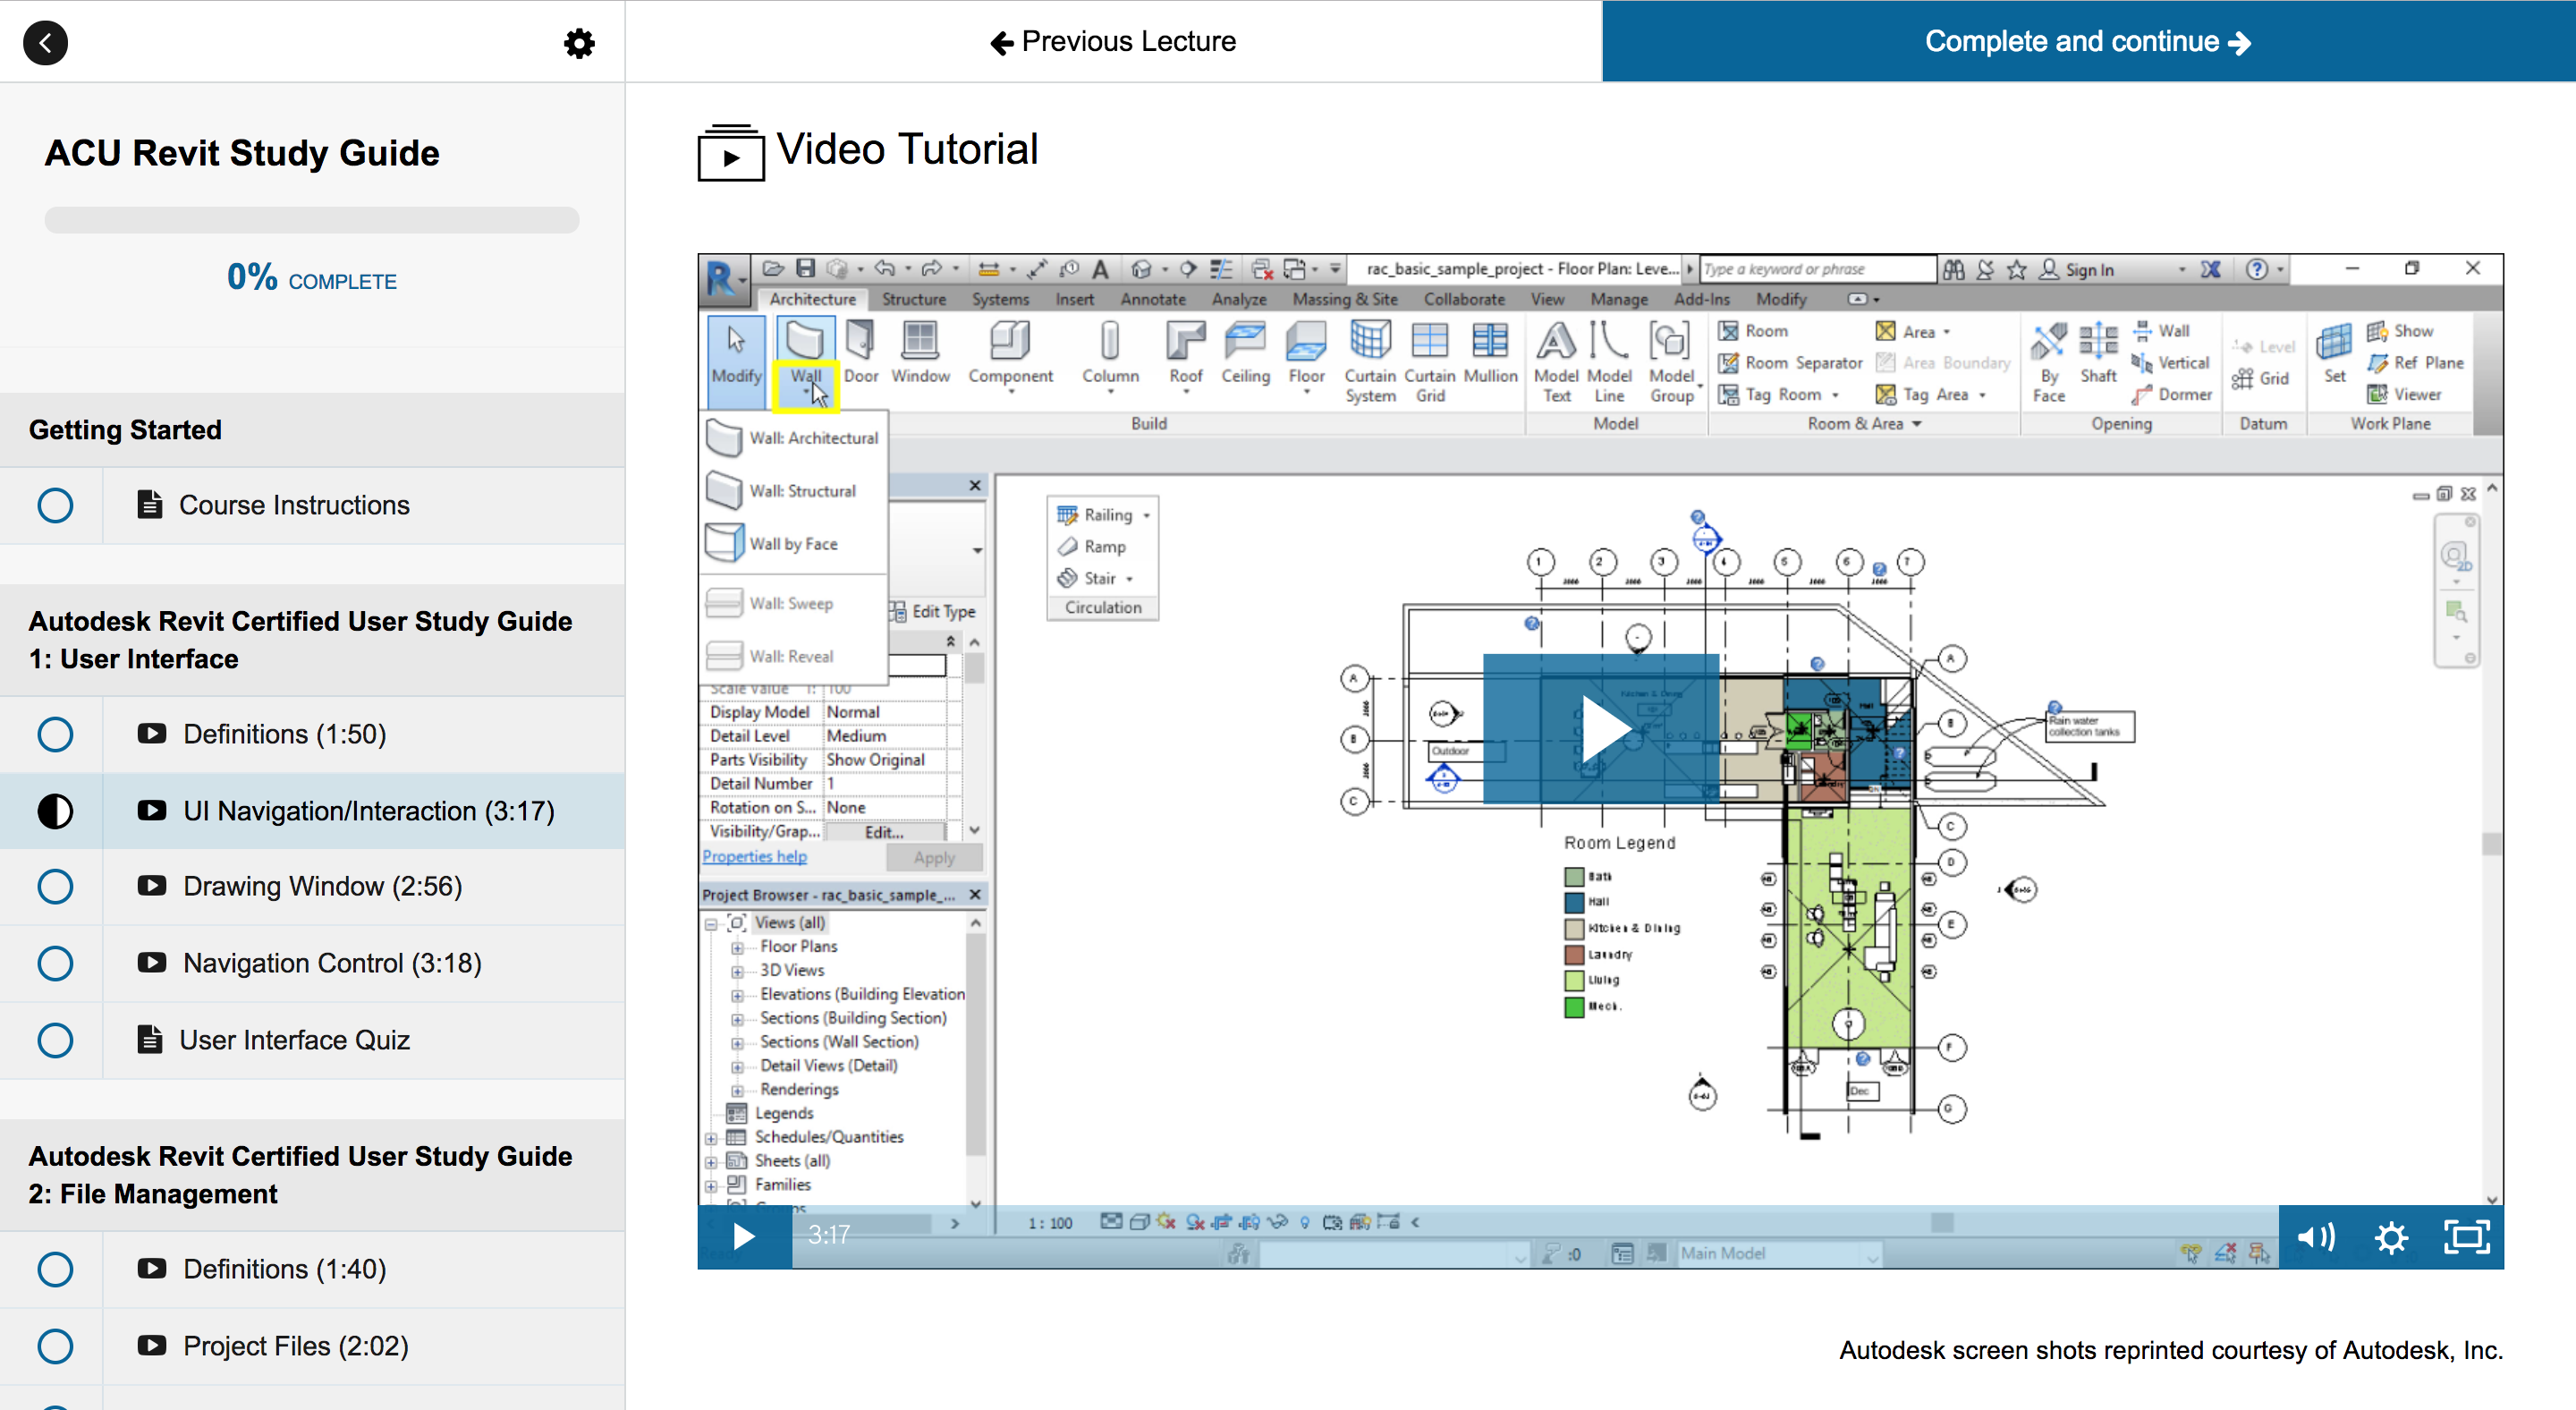Viewport: 2576px width, 1410px height.
Task: Toggle fullscreen on the video player
Action: pyautogui.click(x=2467, y=1237)
